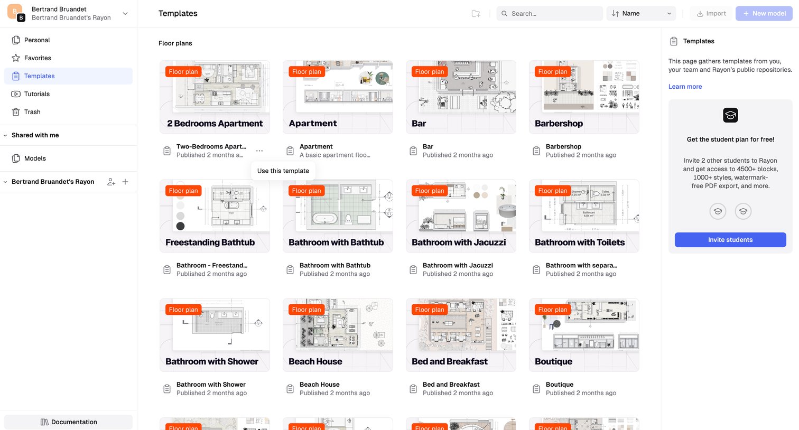Click the more options dots on Two-Bedrooms Apartment
Image resolution: width=799 pixels, height=430 pixels.
pos(259,151)
